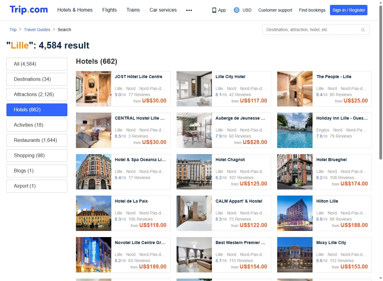Image resolution: width=383 pixels, height=281 pixels.
Task: Go to Trip breadcrumb link
Action: click(13, 30)
